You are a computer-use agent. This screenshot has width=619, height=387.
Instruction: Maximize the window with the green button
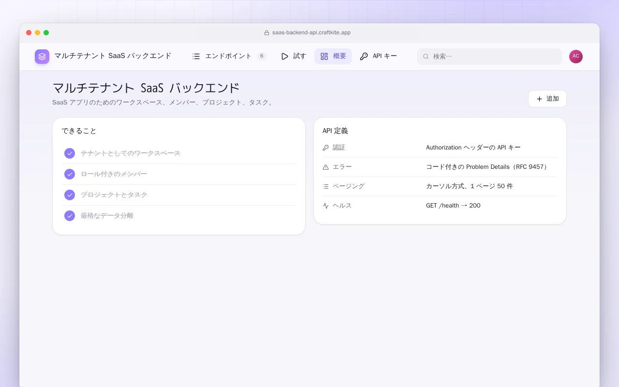(x=46, y=33)
